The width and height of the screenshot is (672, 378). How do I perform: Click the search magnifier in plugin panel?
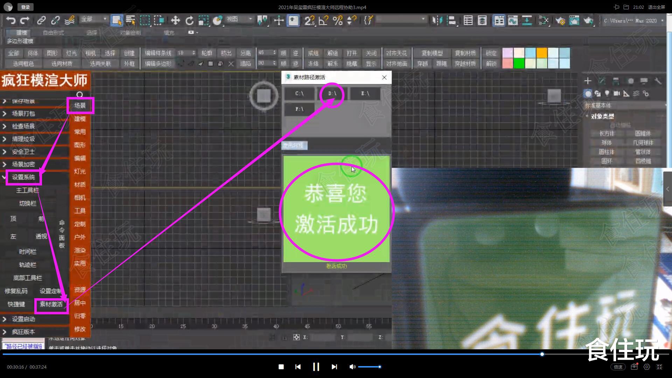coord(80,95)
